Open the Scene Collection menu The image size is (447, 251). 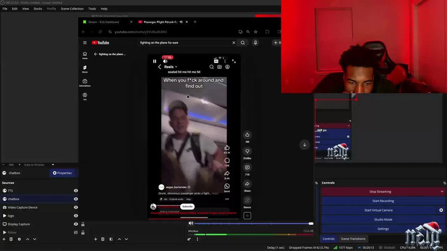(x=72, y=9)
